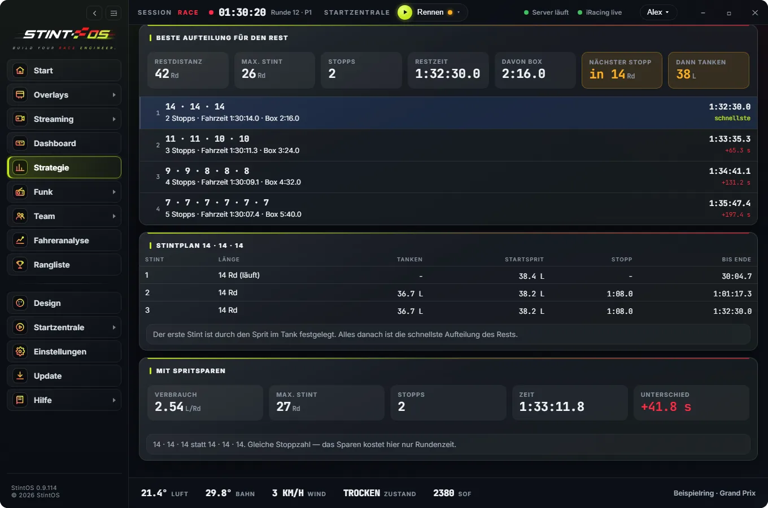Click the Einstellungen gear icon
The image size is (768, 508).
20,352
